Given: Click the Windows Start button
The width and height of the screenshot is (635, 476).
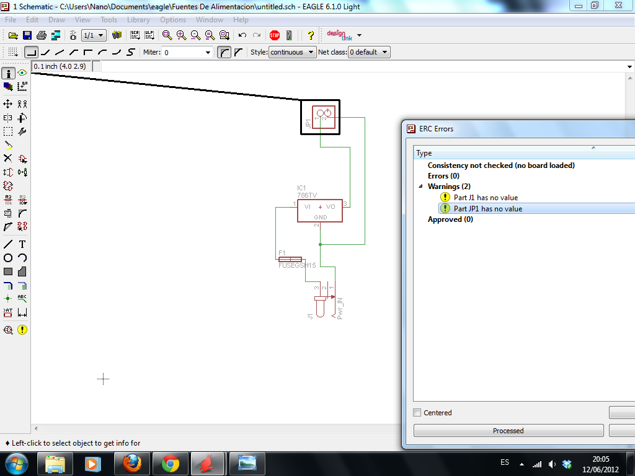Looking at the screenshot, I should (16, 464).
